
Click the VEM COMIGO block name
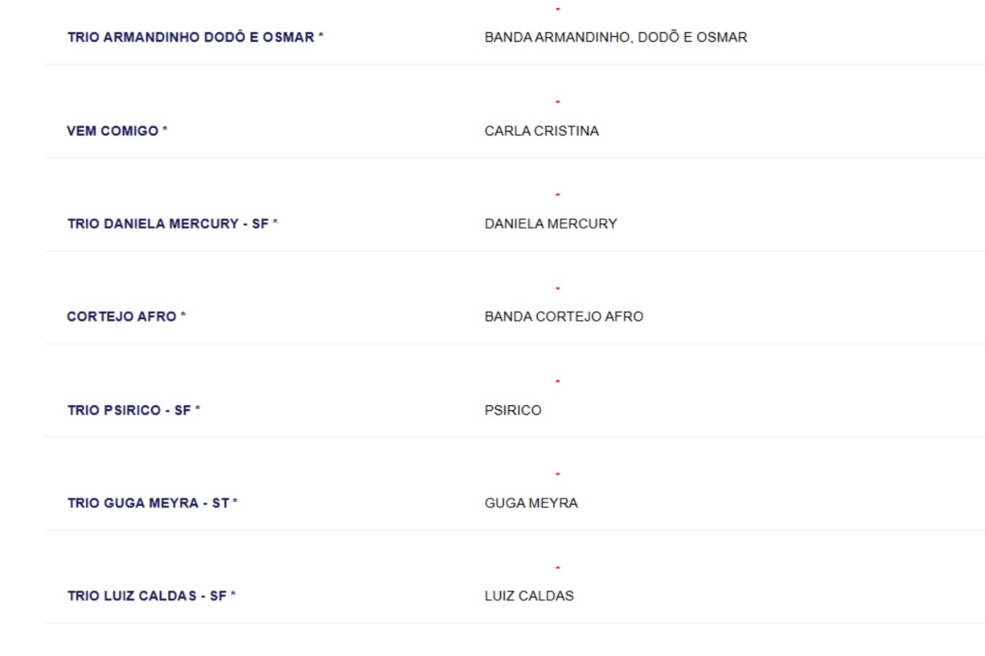[117, 131]
